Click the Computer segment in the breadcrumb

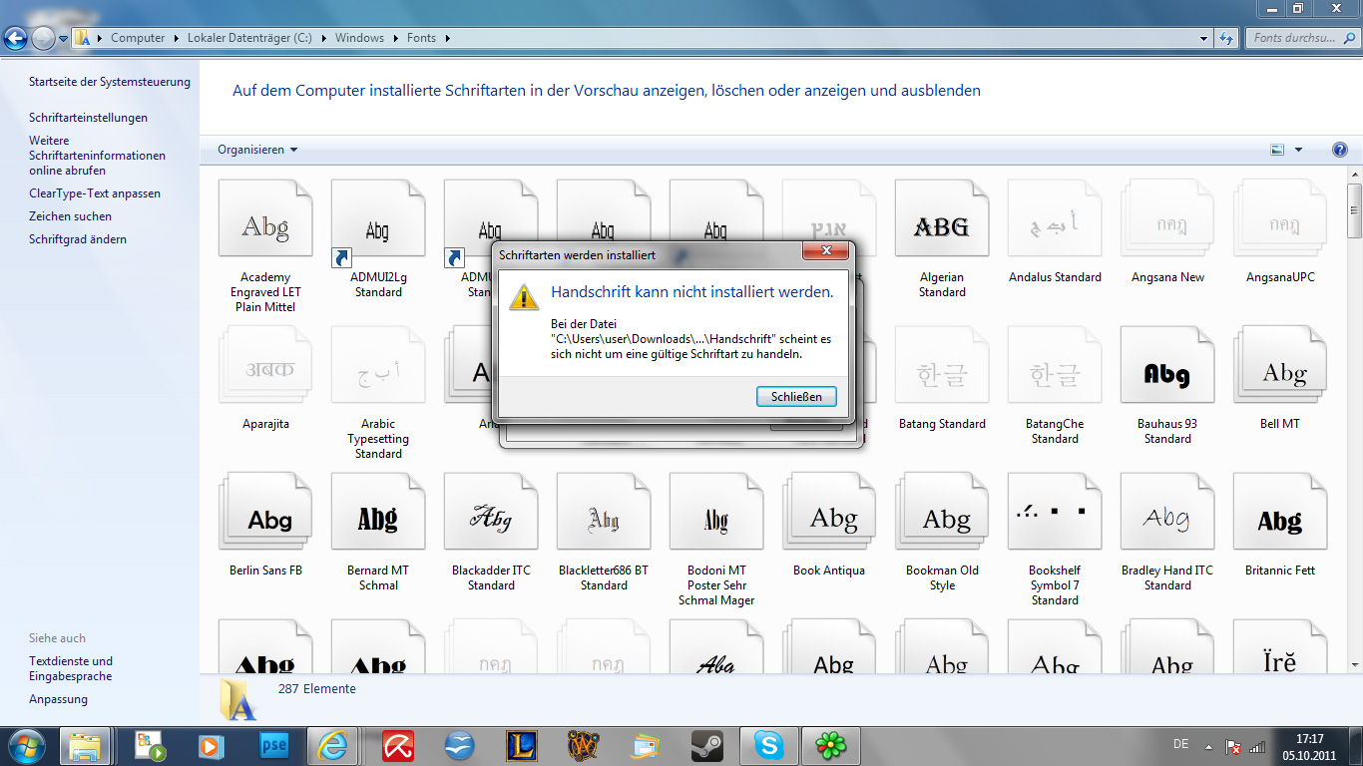pyautogui.click(x=138, y=38)
